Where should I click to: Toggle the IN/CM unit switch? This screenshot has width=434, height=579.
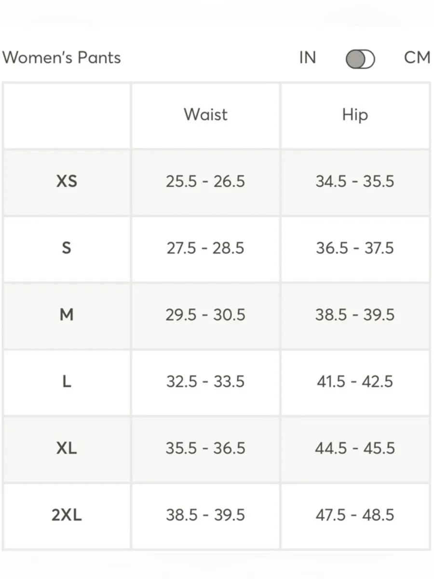(x=360, y=59)
